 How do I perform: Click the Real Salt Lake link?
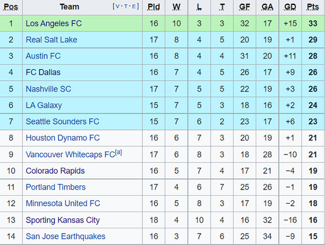tap(51, 40)
